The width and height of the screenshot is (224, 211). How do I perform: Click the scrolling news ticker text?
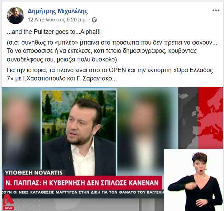pos(83,192)
